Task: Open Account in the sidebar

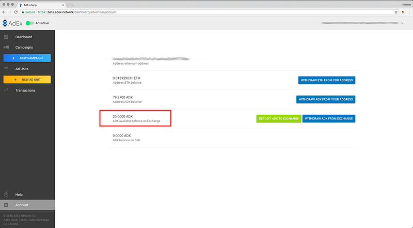Action: tap(27, 205)
